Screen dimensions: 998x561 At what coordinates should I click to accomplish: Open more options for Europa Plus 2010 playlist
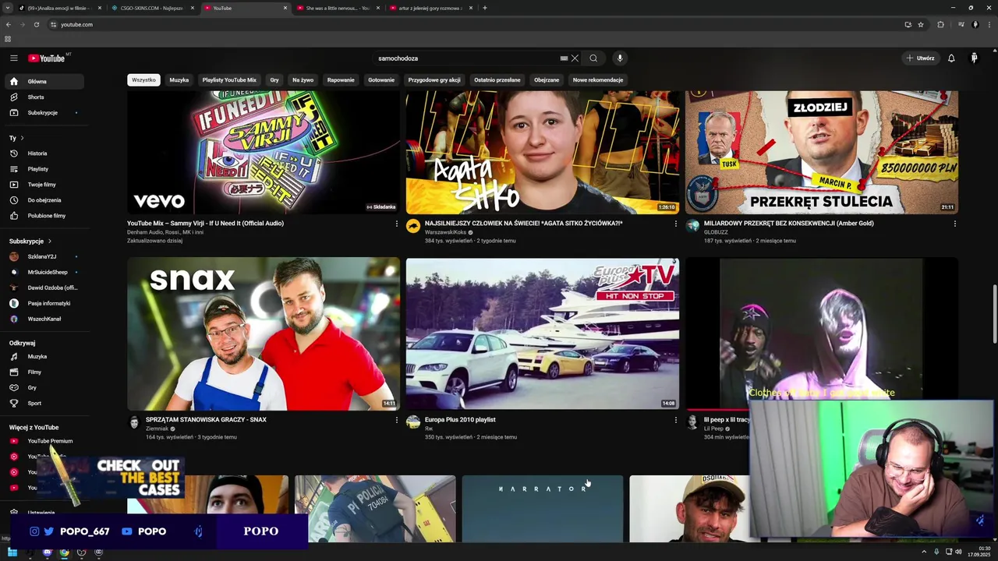[675, 420]
